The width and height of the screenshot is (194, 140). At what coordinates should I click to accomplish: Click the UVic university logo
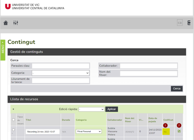[x=35, y=7]
